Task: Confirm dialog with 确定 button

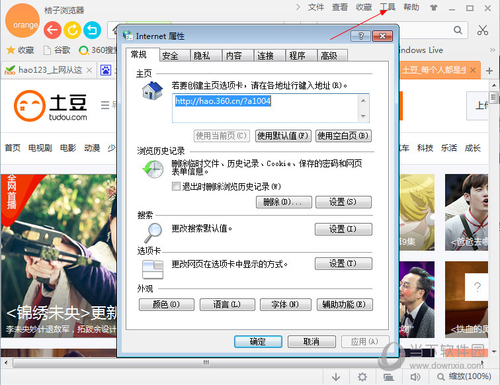Action: click(x=258, y=341)
